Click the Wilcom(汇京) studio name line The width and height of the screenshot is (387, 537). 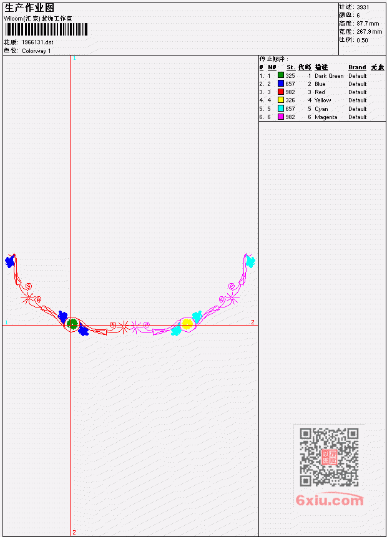[38, 19]
